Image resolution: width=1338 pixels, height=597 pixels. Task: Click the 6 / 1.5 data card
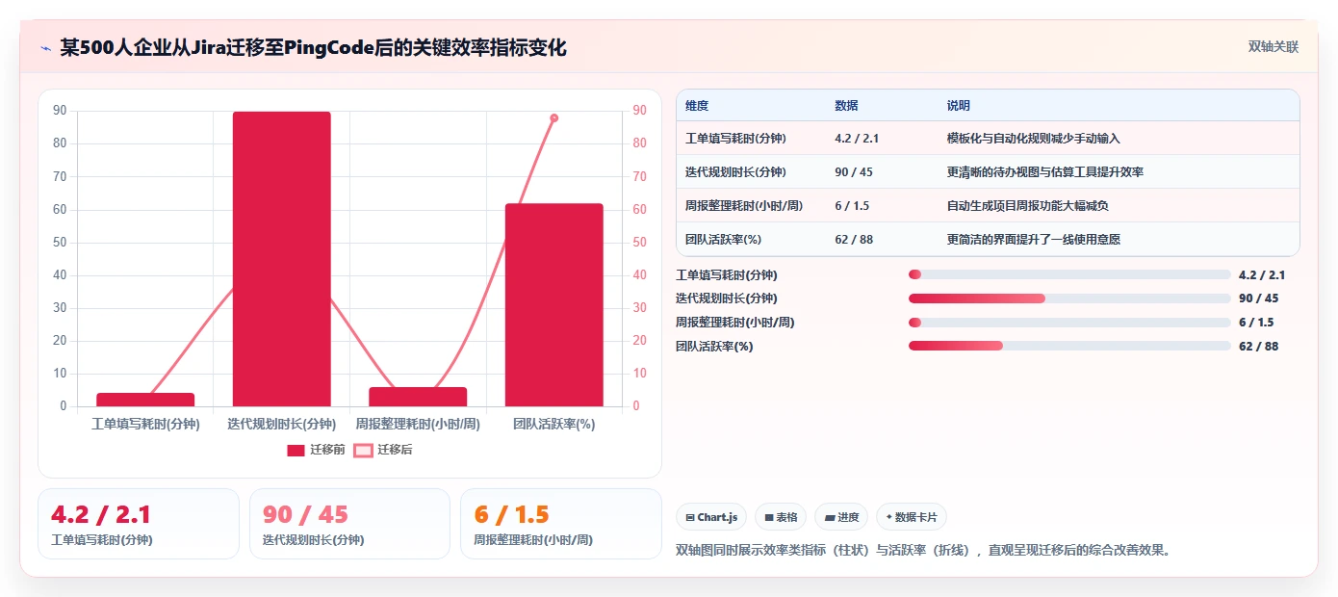coord(561,524)
